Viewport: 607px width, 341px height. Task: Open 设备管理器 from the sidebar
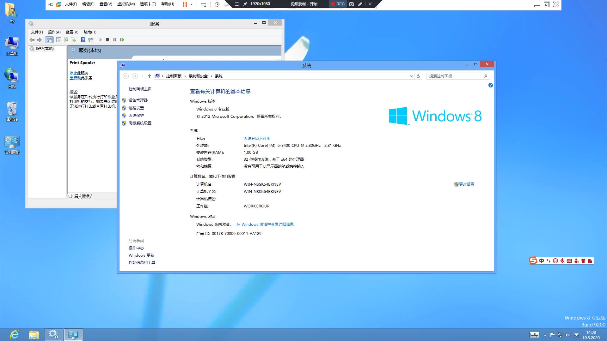(139, 100)
